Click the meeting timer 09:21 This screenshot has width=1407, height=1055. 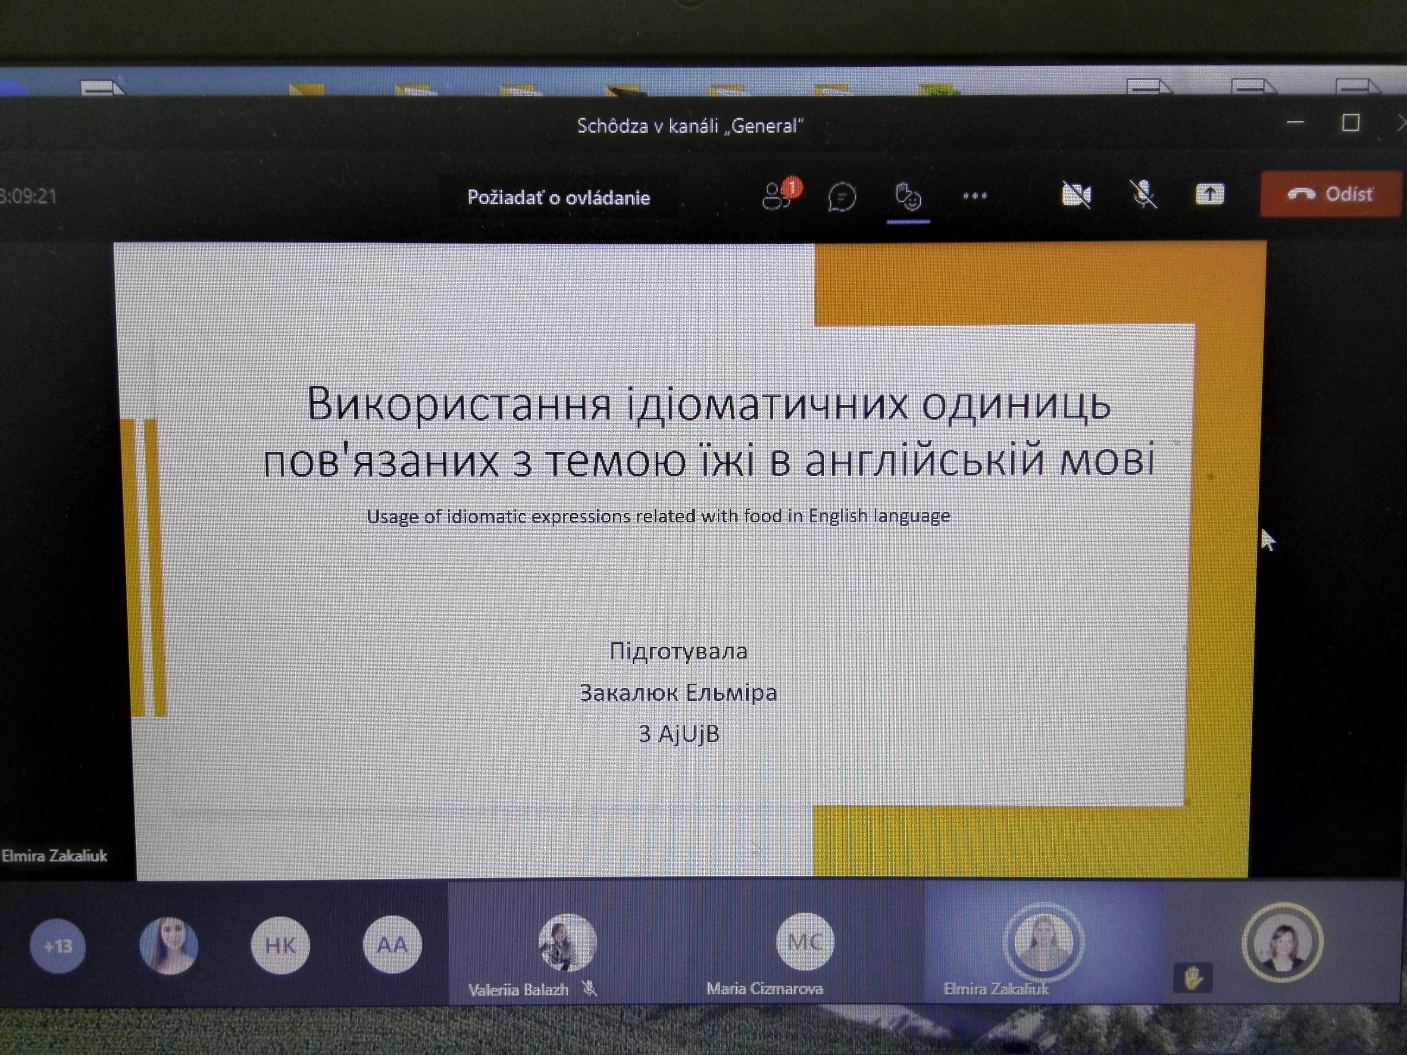click(x=28, y=196)
